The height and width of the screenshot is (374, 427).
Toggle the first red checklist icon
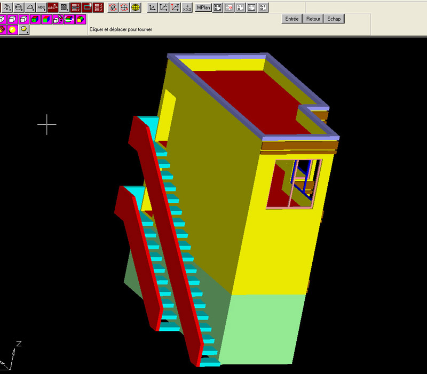pos(76,7)
